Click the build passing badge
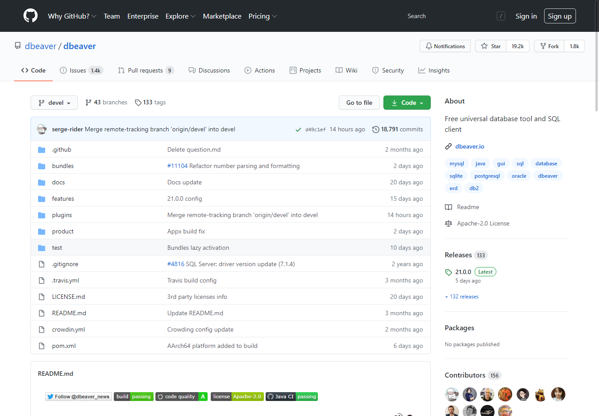This screenshot has height=416, width=599. click(x=134, y=397)
